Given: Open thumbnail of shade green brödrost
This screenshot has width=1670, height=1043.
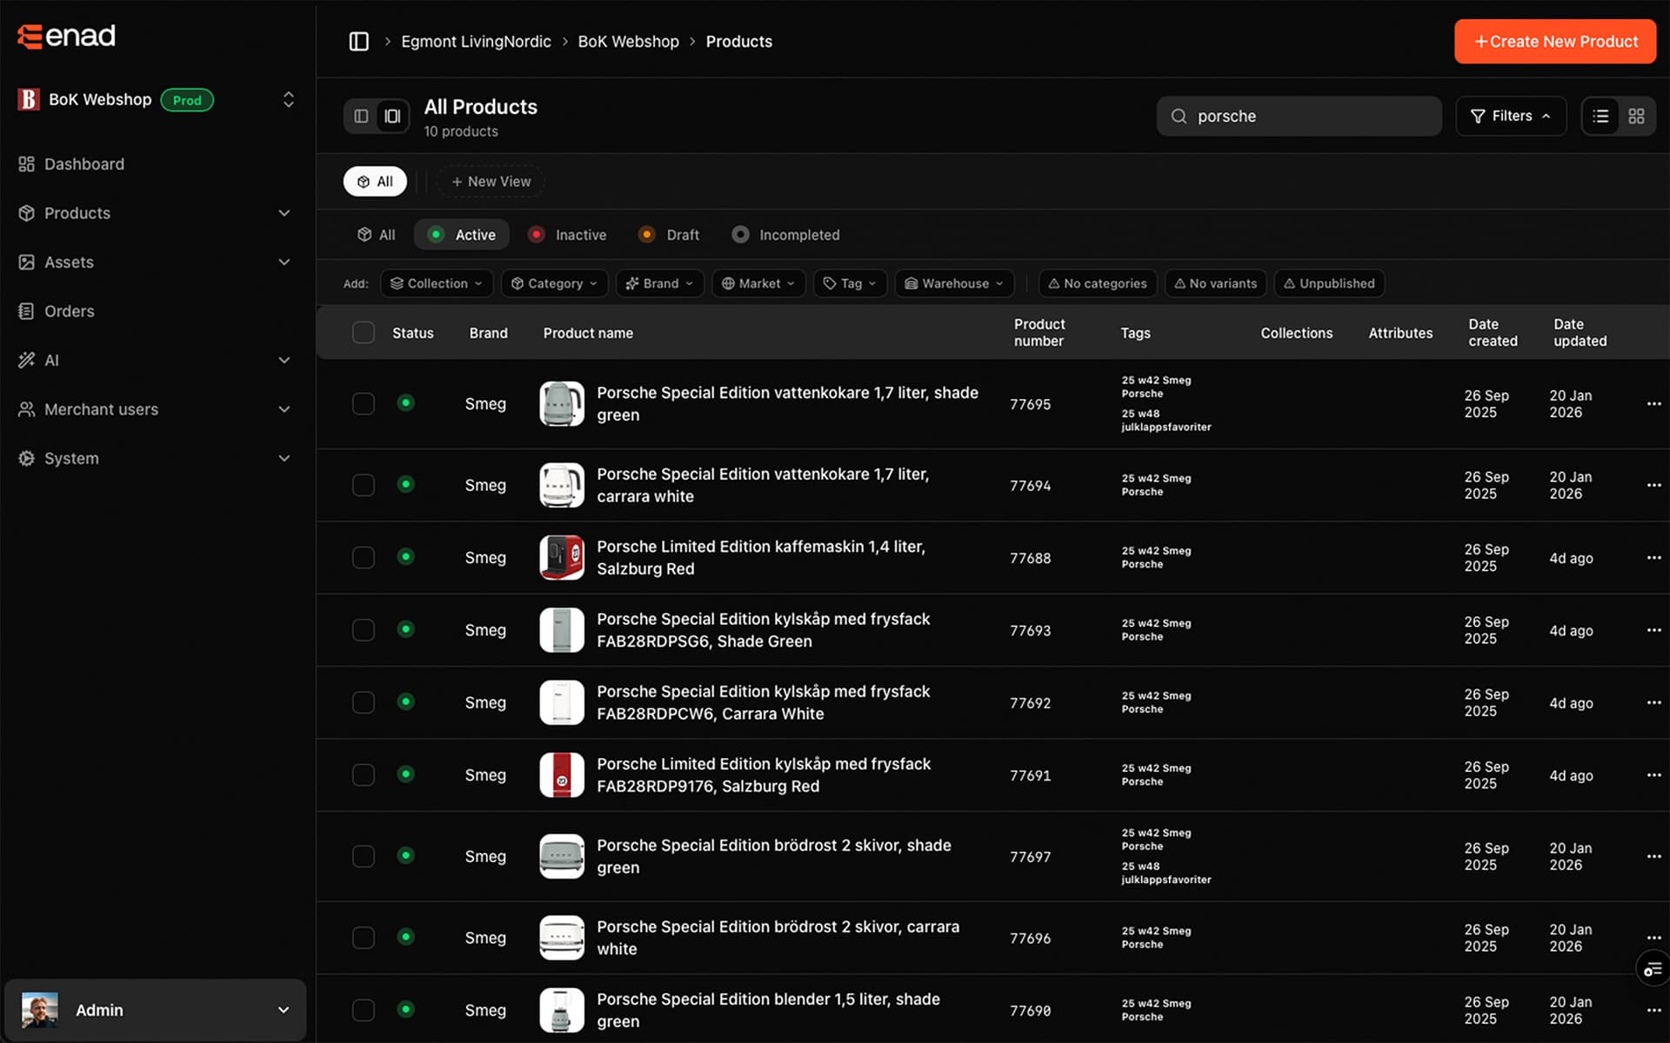Looking at the screenshot, I should [x=561, y=856].
